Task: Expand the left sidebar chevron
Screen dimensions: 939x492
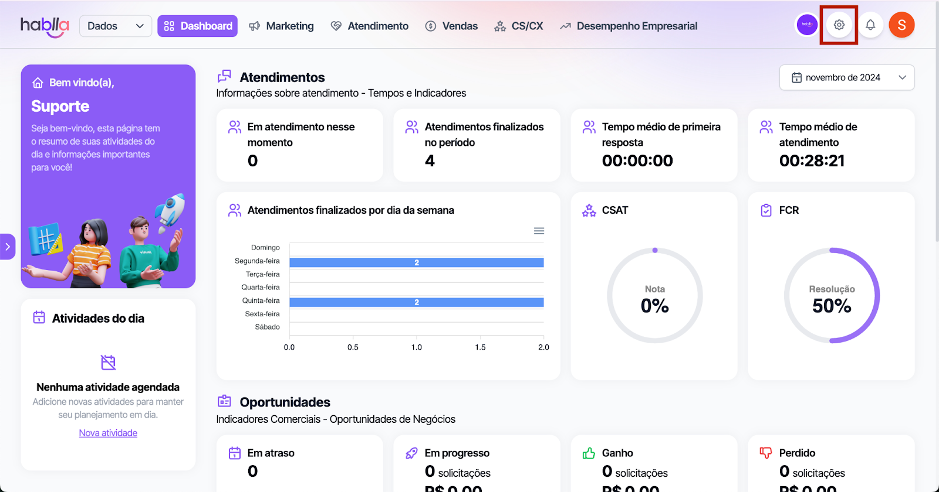Action: tap(8, 247)
